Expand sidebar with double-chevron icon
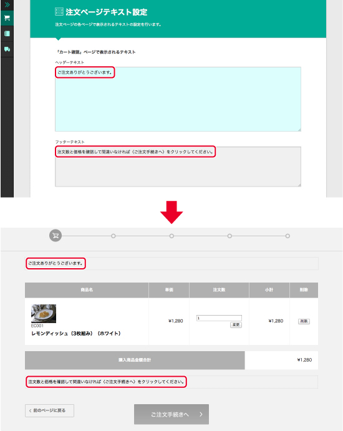The image size is (343, 431). [x=7, y=4]
